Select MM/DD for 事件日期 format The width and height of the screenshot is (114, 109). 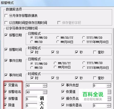[x=32, y=68]
